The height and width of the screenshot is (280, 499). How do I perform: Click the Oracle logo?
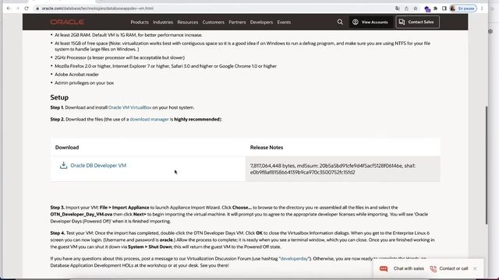[67, 22]
